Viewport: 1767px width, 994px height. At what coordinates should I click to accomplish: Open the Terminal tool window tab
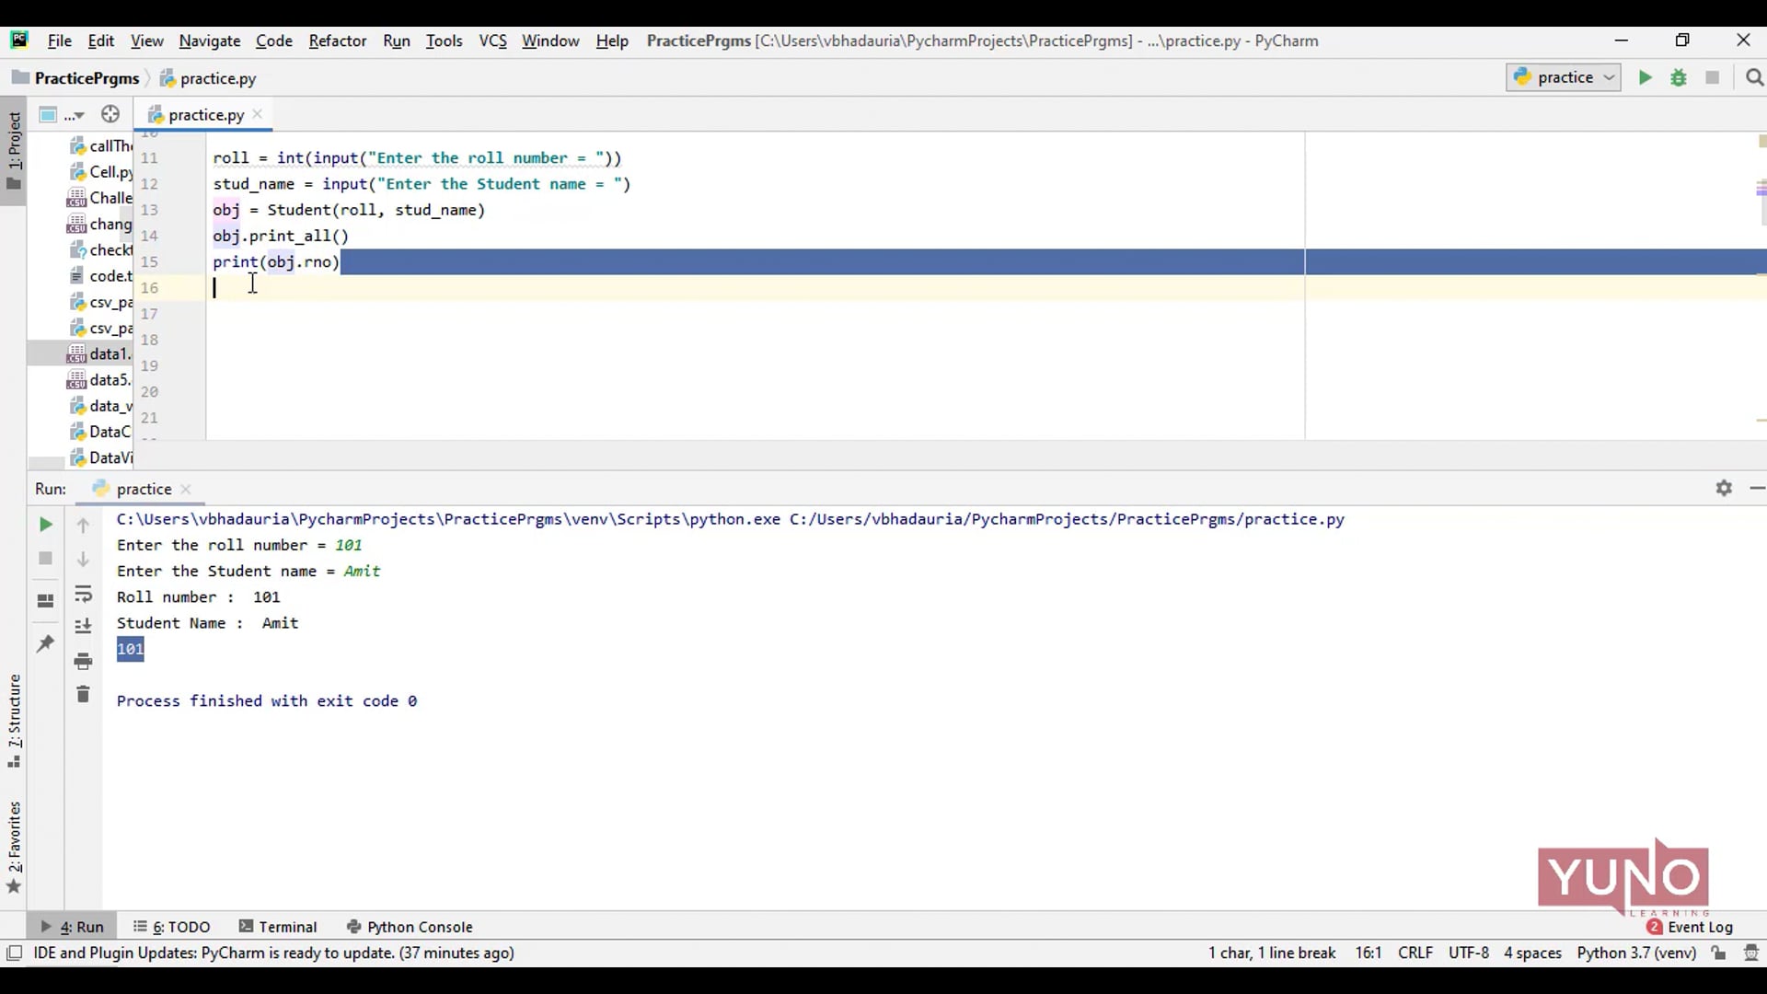click(x=278, y=927)
